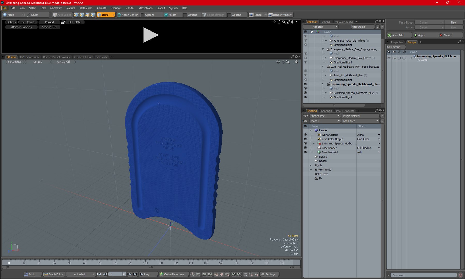Screen dimensions: 465x279
Task: Open the Action Center tool
Action: click(x=128, y=15)
